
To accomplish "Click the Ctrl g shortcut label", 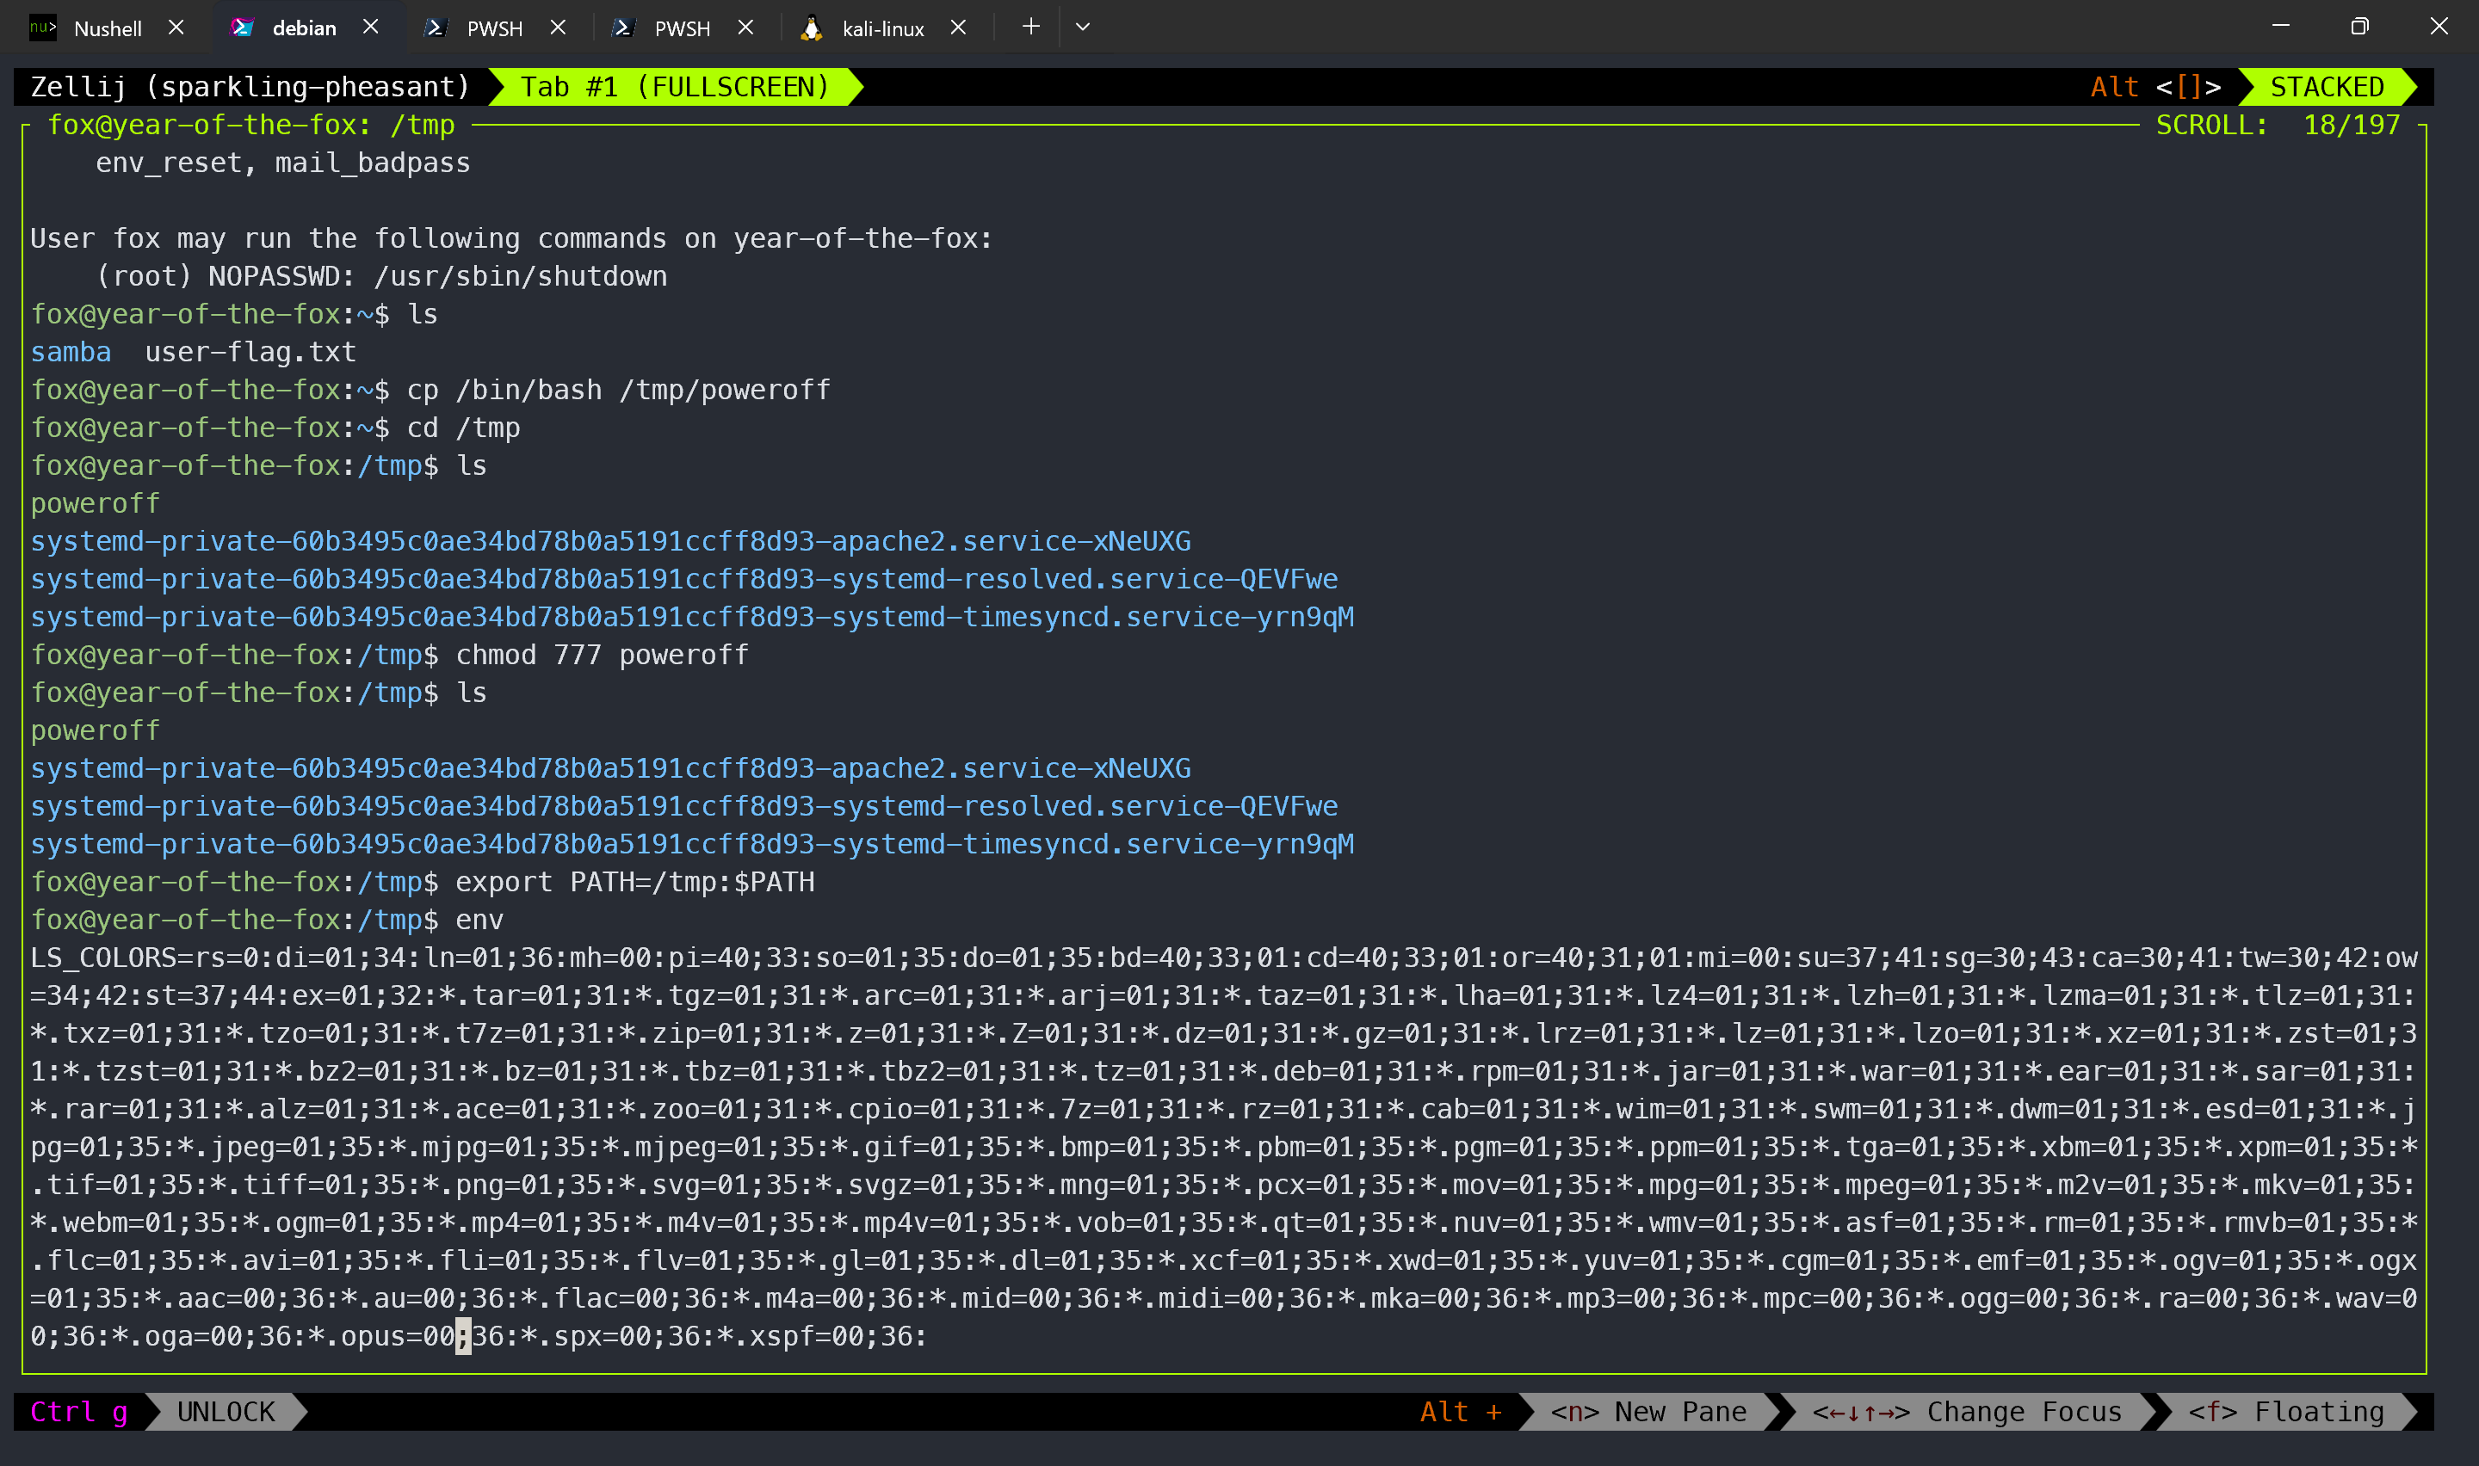I will (x=79, y=1412).
